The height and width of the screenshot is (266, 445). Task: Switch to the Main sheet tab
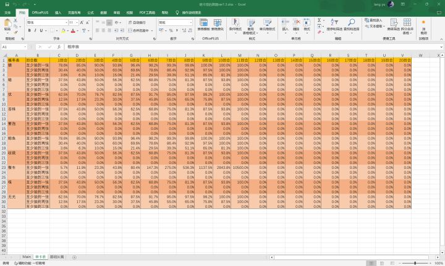pos(27,256)
